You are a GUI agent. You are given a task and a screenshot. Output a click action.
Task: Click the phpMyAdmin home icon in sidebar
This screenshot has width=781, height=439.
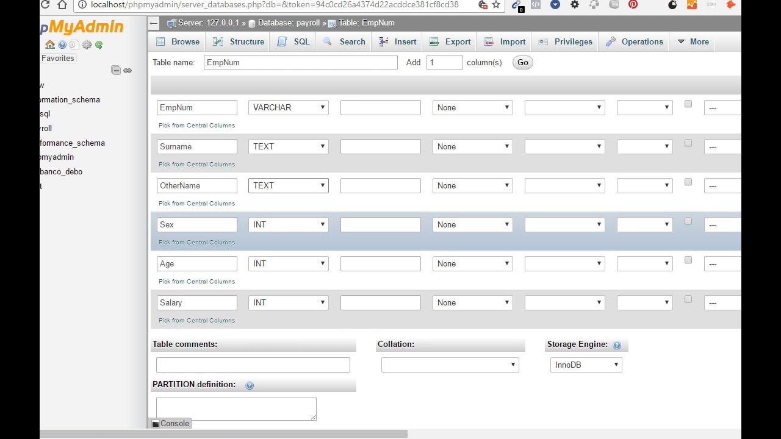click(x=50, y=45)
